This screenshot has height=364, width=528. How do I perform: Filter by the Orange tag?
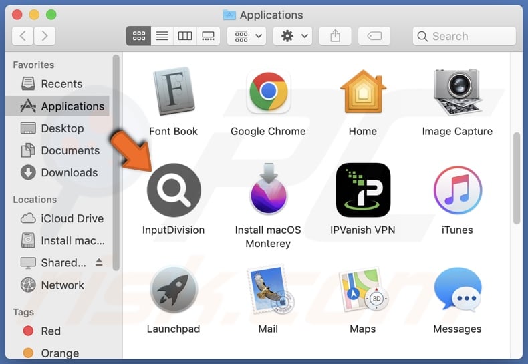pyautogui.click(x=57, y=353)
